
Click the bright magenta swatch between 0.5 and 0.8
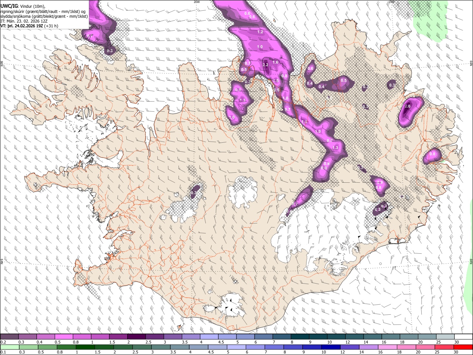point(64,337)
